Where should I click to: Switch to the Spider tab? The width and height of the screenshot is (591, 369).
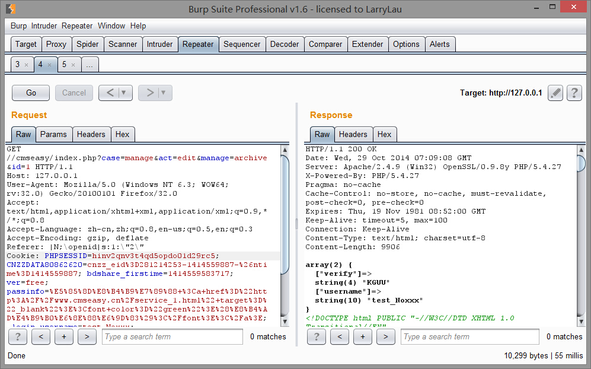pyautogui.click(x=88, y=44)
